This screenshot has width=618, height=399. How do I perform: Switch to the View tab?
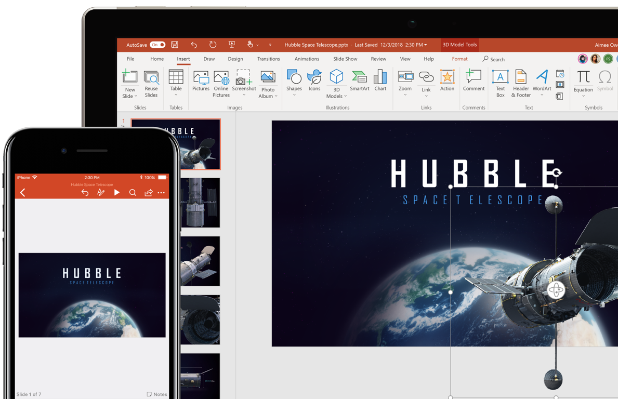(x=405, y=59)
